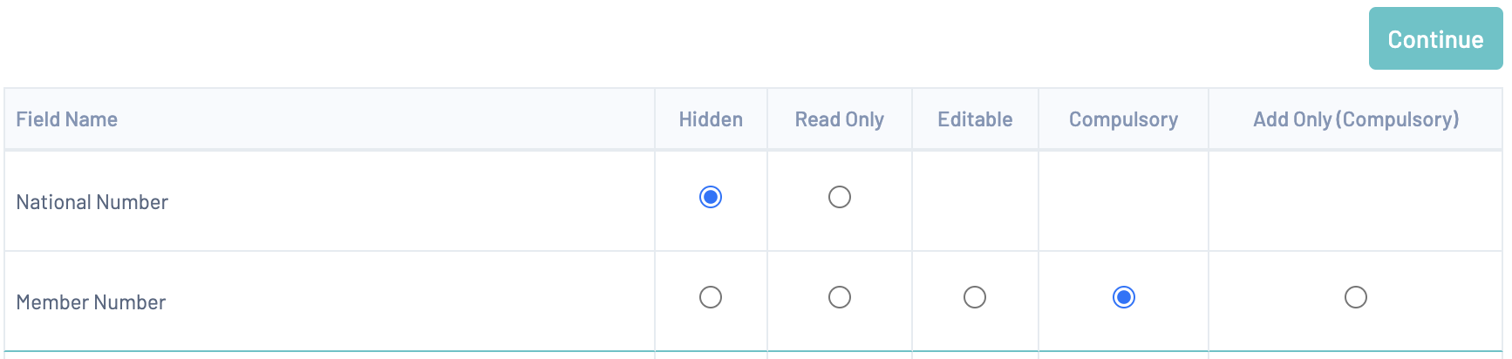Viewport: 1512px width, 359px height.
Task: Click National Number's empty Compulsory cell
Action: click(x=1123, y=201)
